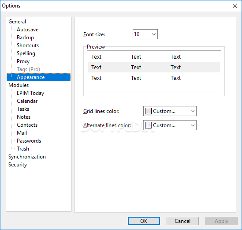Confirm with the OK button
The height and width of the screenshot is (230, 242).
pyautogui.click(x=144, y=221)
